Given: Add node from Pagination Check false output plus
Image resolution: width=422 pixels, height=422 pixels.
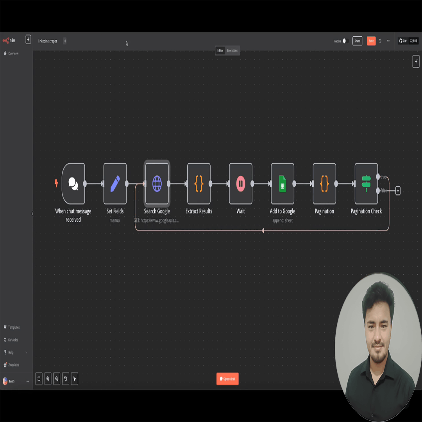Looking at the screenshot, I should 398,191.
